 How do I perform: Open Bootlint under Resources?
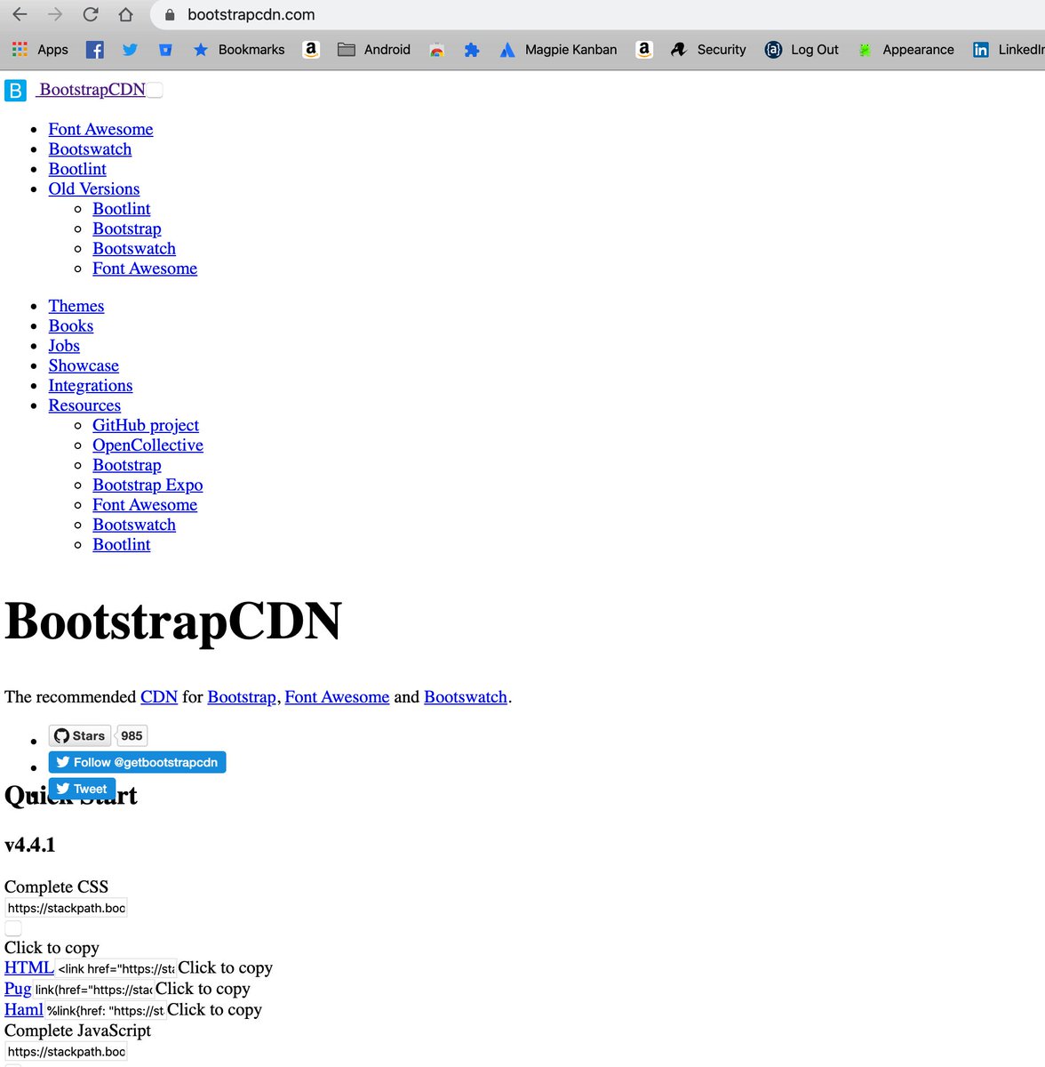(122, 544)
